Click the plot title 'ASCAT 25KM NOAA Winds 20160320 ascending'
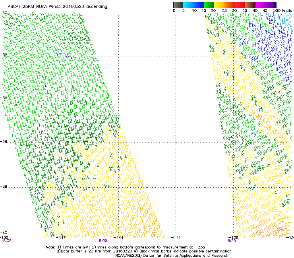Image resolution: width=294 pixels, height=258 pixels. (x=57, y=7)
